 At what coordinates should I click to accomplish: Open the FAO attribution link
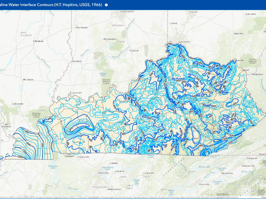tap(12, 197)
